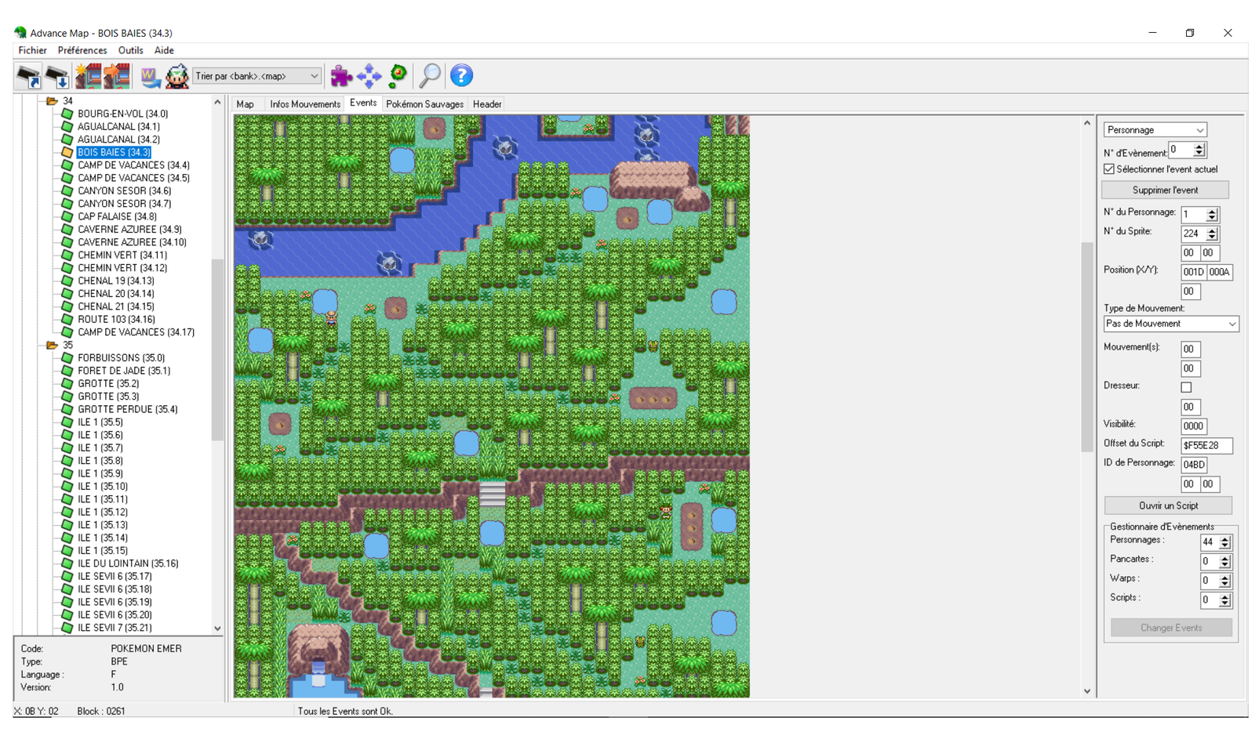Click the map view vertical scrollbar thumb
The height and width of the screenshot is (739, 1255).
[x=1087, y=347]
